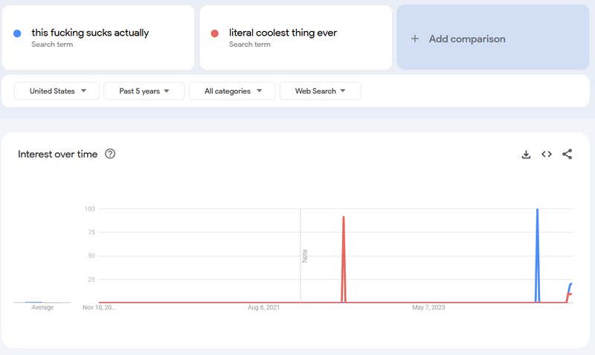Click the Add comparison button

pyautogui.click(x=466, y=39)
